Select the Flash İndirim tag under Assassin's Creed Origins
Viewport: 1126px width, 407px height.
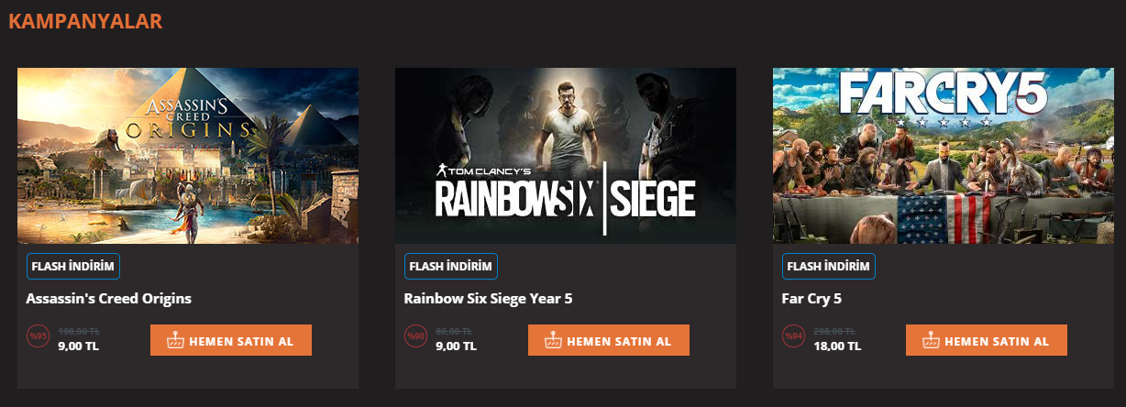[x=73, y=267]
